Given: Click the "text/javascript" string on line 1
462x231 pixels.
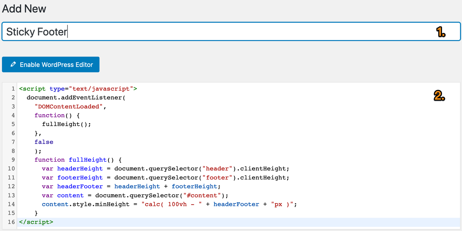Looking at the screenshot, I should (x=101, y=89).
